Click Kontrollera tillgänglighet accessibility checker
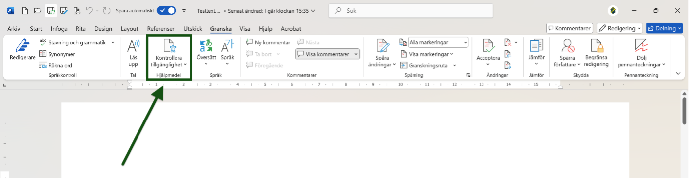Viewport: 690px width, 180px height. (x=169, y=53)
